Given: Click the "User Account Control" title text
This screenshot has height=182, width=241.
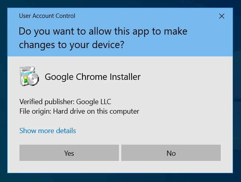Looking at the screenshot, I should click(47, 16).
